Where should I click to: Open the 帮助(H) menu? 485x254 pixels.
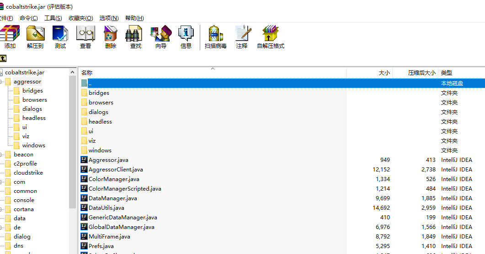coord(134,18)
